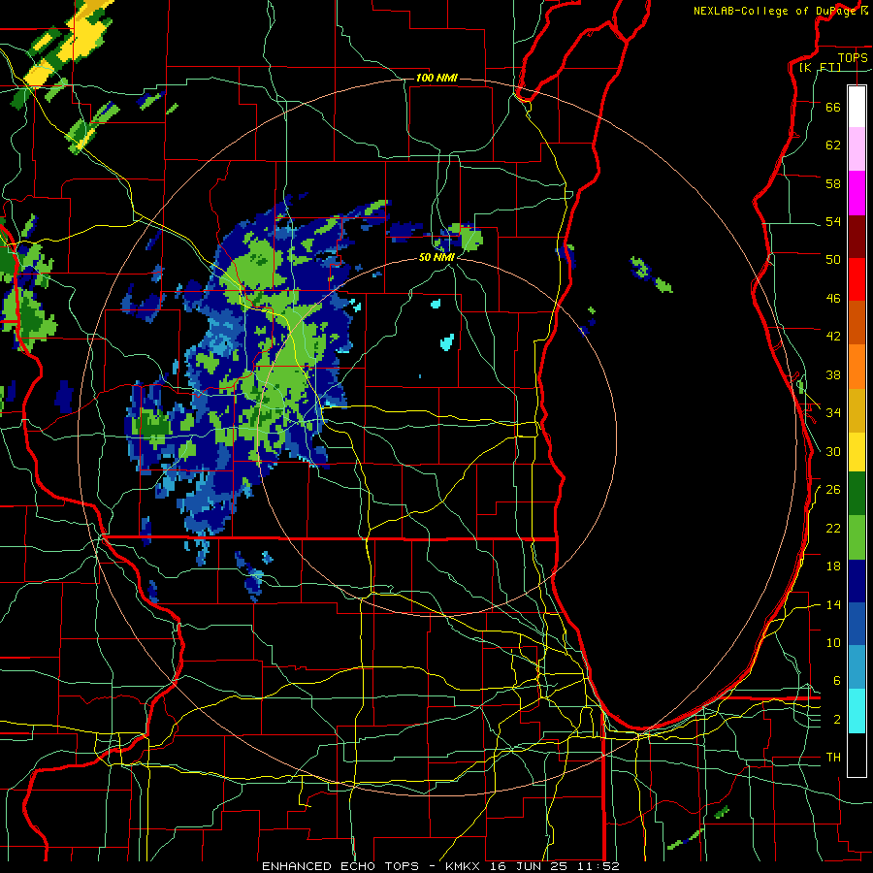Click the '6' legend label
The image size is (873, 873).
[836, 680]
